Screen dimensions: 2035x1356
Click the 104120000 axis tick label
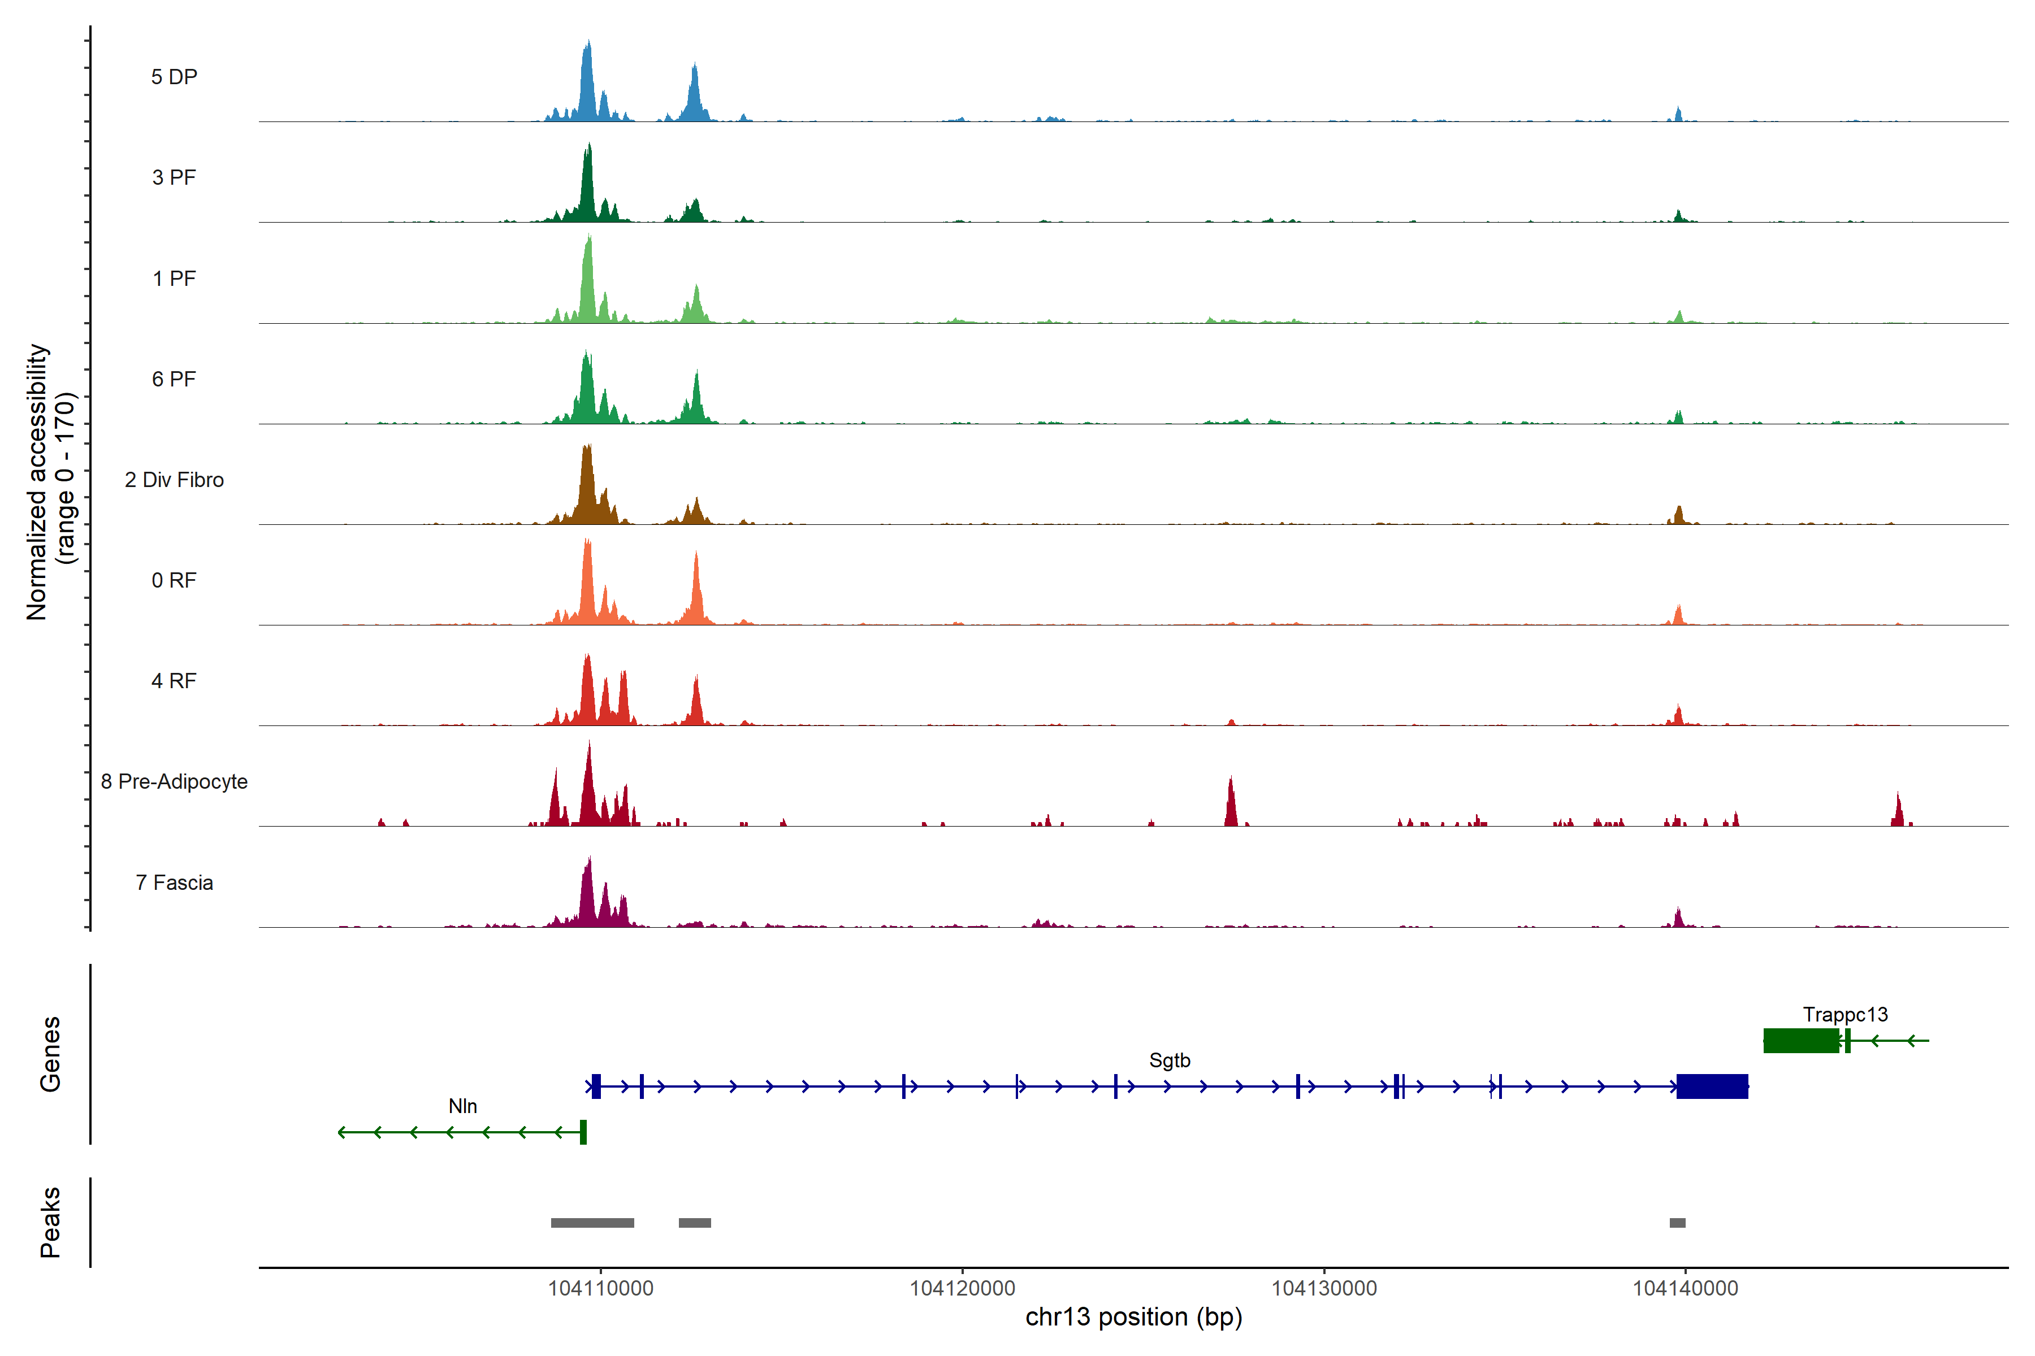coord(962,1288)
